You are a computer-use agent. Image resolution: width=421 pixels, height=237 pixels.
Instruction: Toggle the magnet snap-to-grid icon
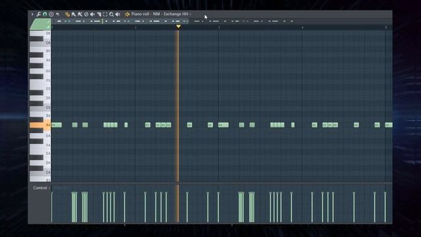click(45, 14)
